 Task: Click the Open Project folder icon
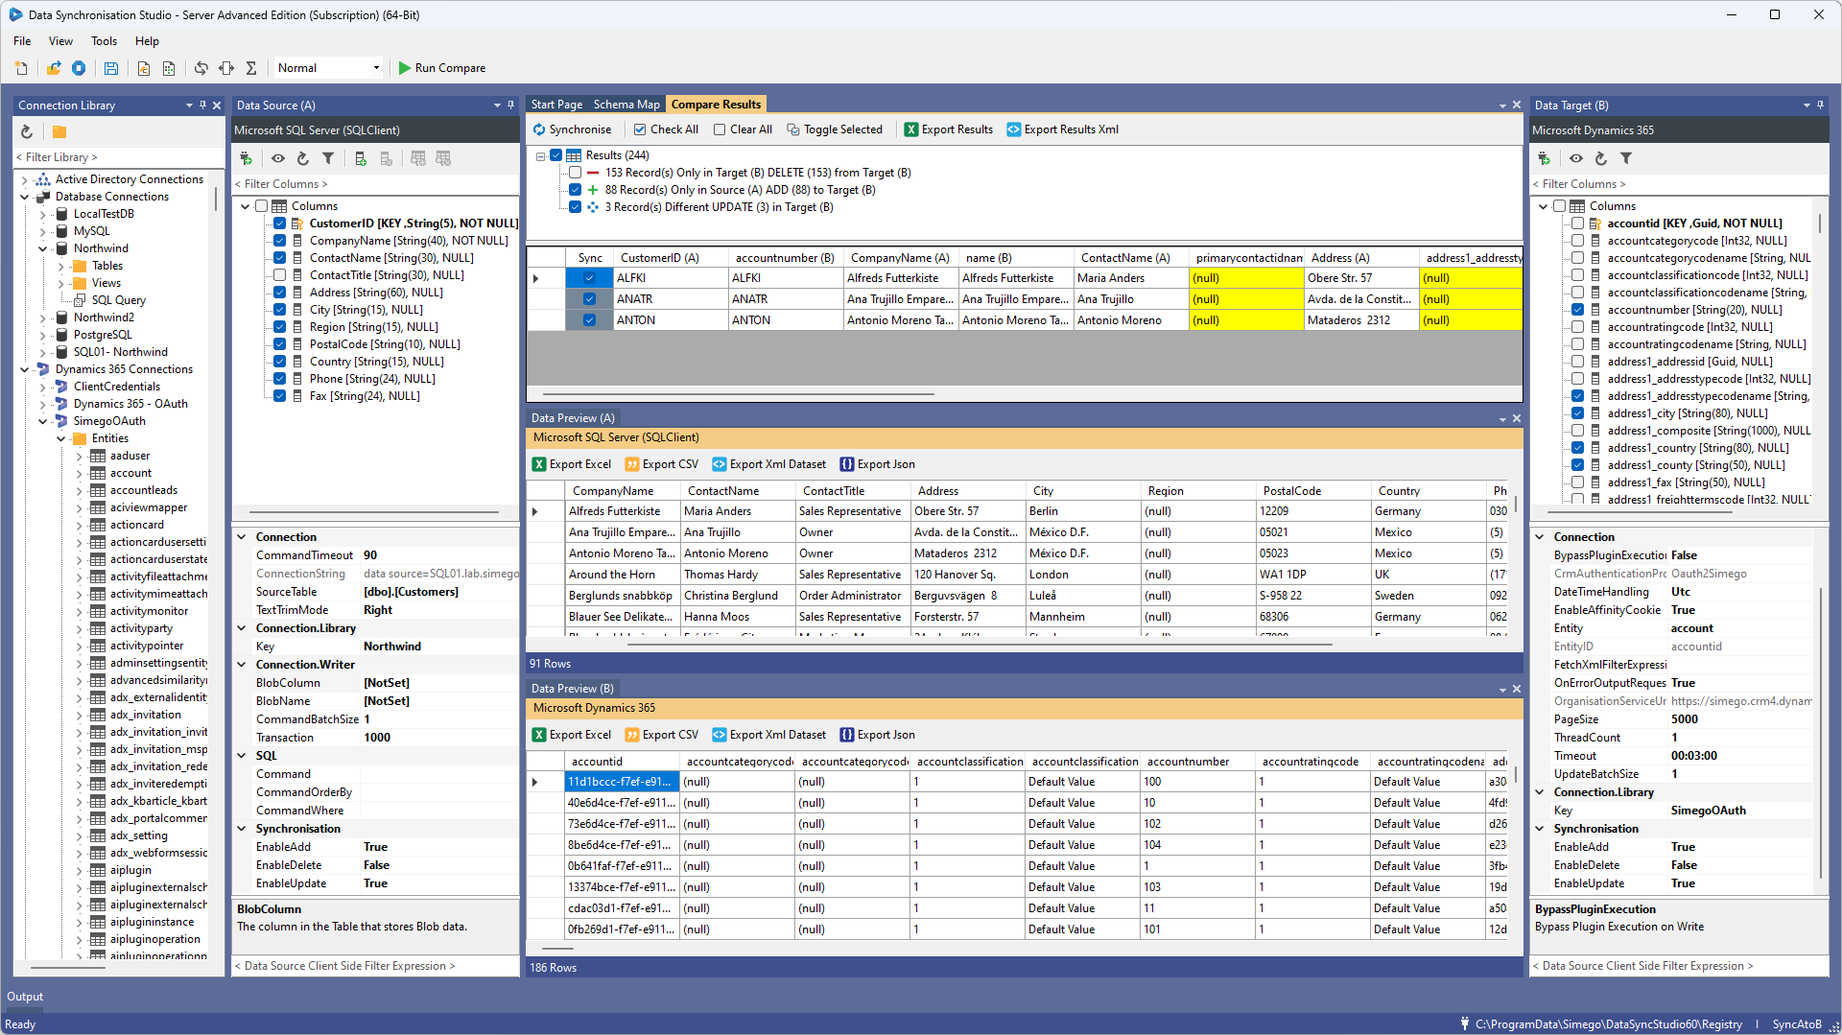point(54,68)
